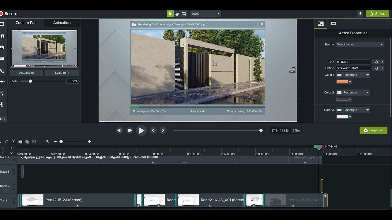Viewport: 392px width, 220px height.
Task: Open the Media bin sidebar tab
Action: 2,24
